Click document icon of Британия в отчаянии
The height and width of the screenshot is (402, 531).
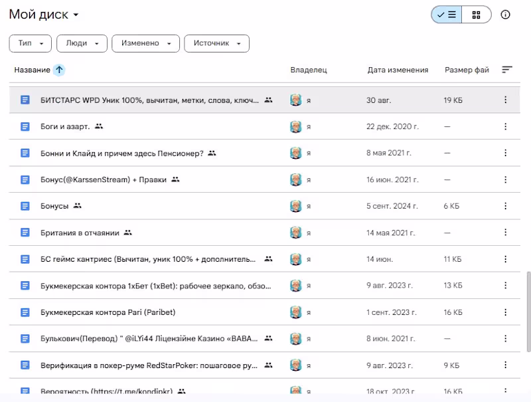(25, 233)
